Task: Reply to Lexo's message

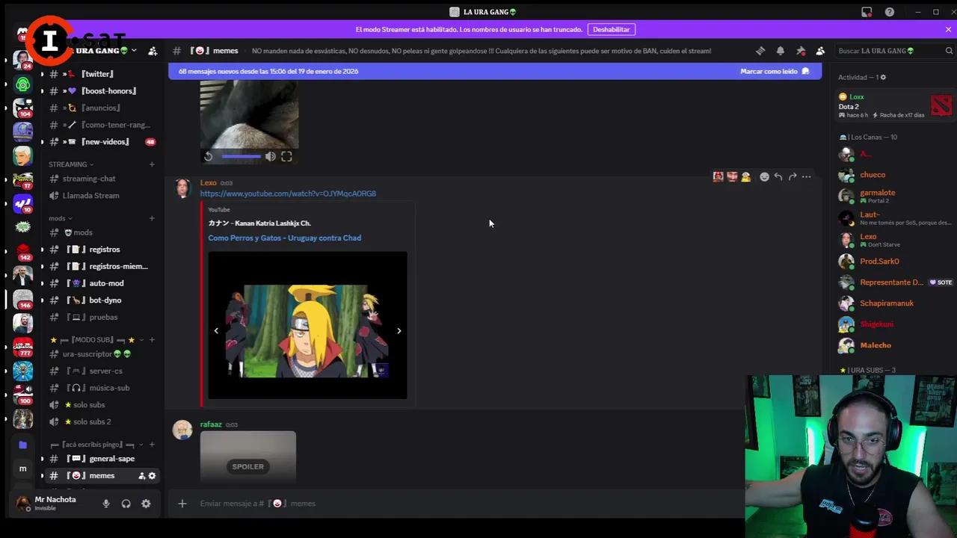Action: 778,177
